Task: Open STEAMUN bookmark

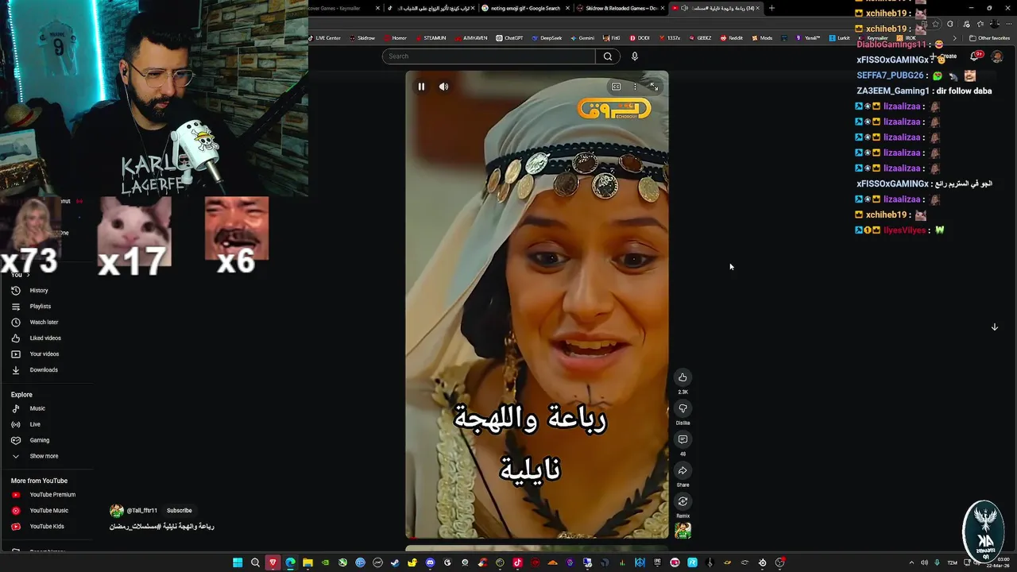Action: 430,38
